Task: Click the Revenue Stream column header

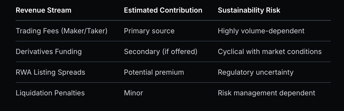Action: (x=43, y=10)
